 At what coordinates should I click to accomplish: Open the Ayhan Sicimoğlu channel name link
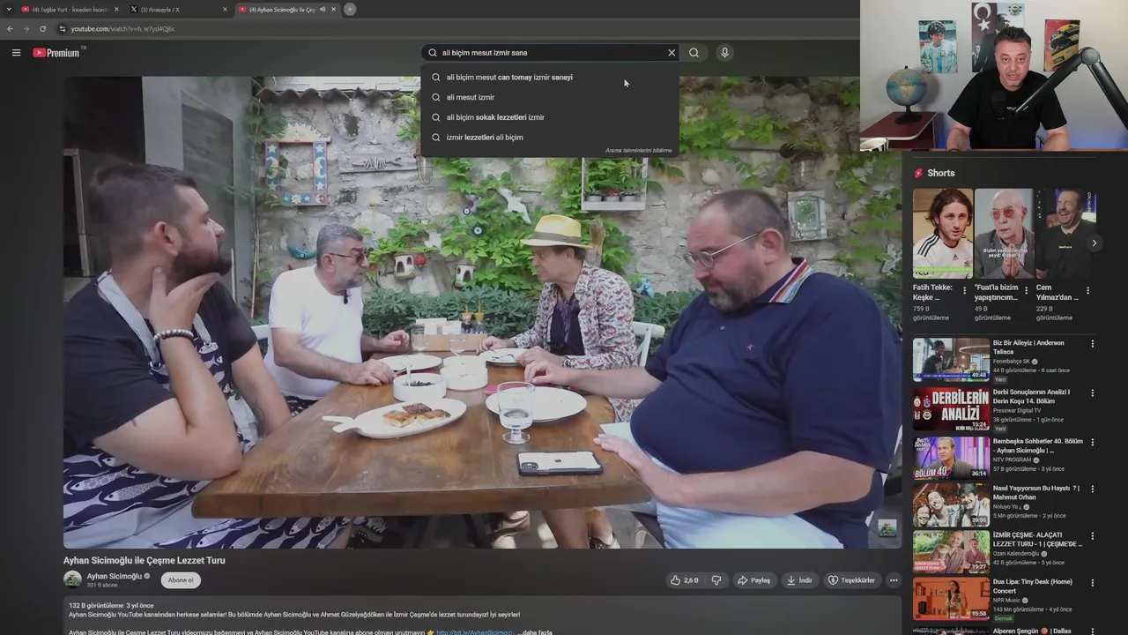click(x=114, y=576)
